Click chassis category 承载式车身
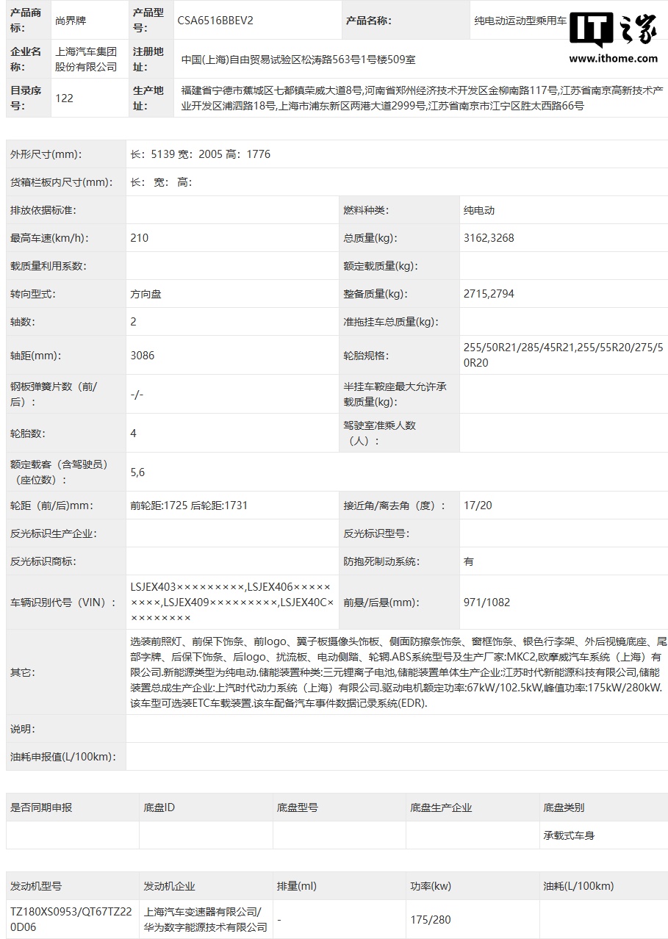The height and width of the screenshot is (939, 668). click(569, 835)
